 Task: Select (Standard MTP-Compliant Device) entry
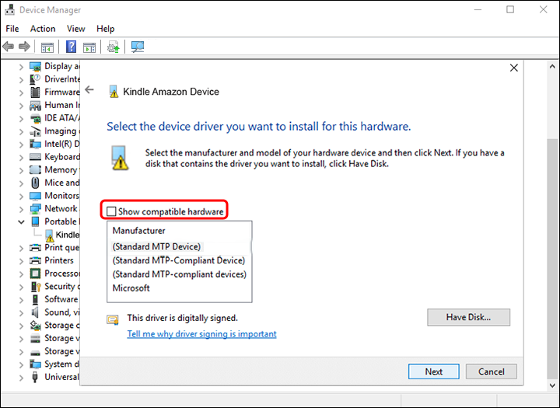[180, 260]
